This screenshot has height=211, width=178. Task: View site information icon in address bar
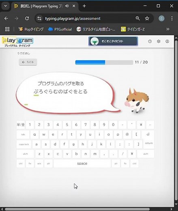pos(39,18)
